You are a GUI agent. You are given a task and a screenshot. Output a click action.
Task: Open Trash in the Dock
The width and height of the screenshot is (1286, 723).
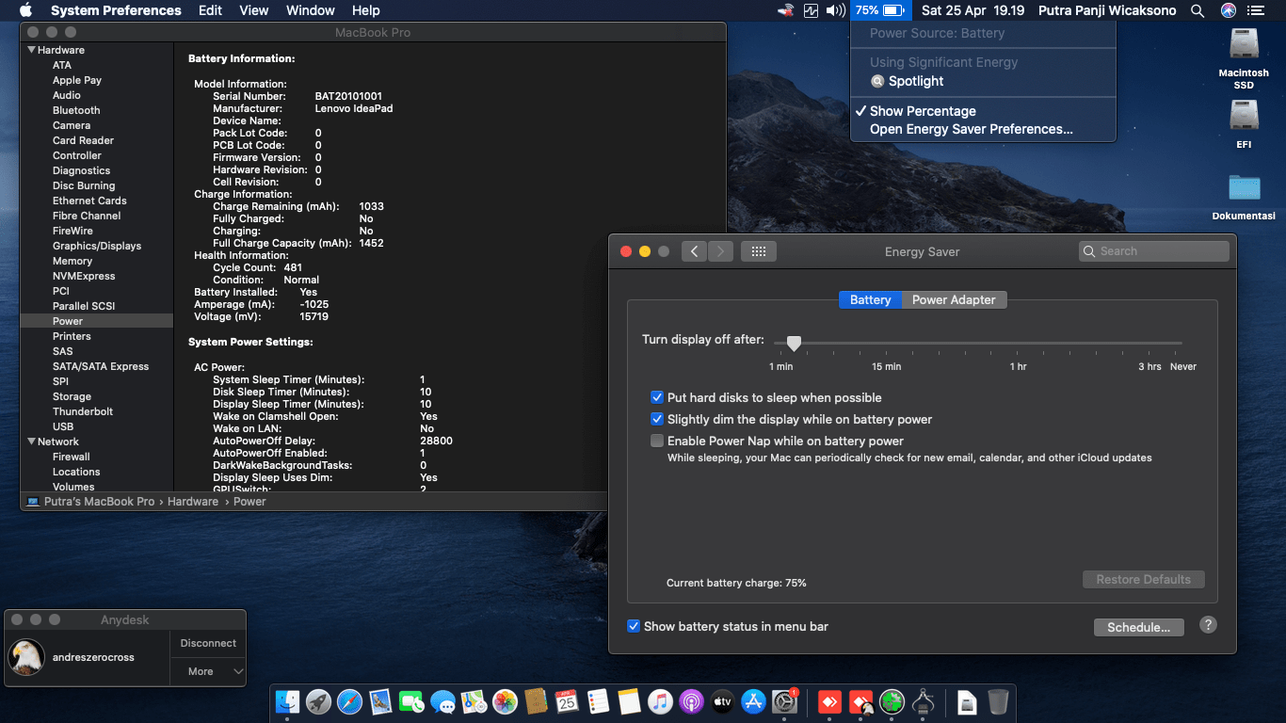coord(998,701)
